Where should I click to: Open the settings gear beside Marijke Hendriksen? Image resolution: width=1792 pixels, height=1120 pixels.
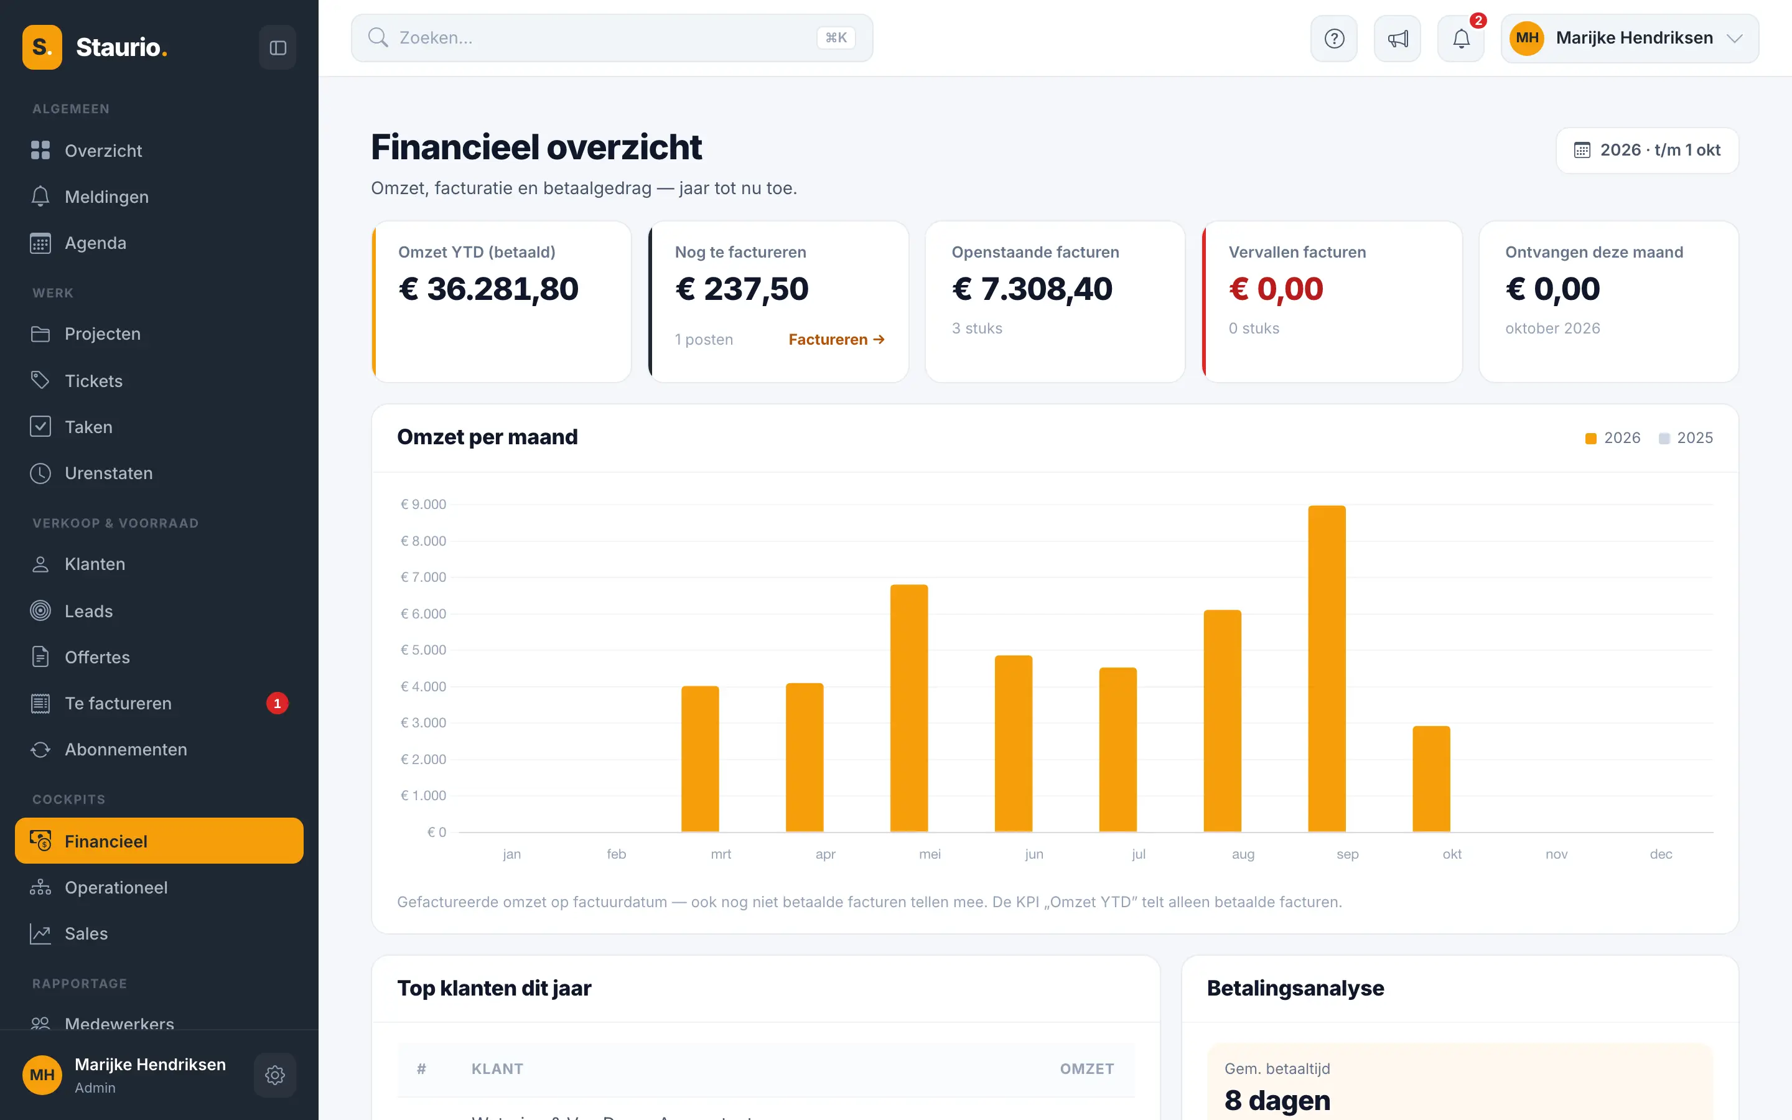coord(275,1075)
